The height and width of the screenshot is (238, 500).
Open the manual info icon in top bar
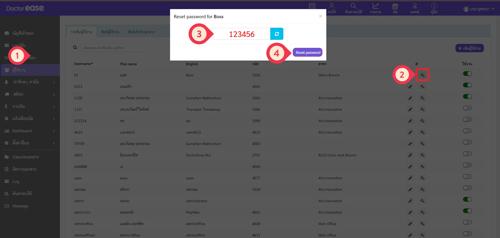[x=434, y=8]
